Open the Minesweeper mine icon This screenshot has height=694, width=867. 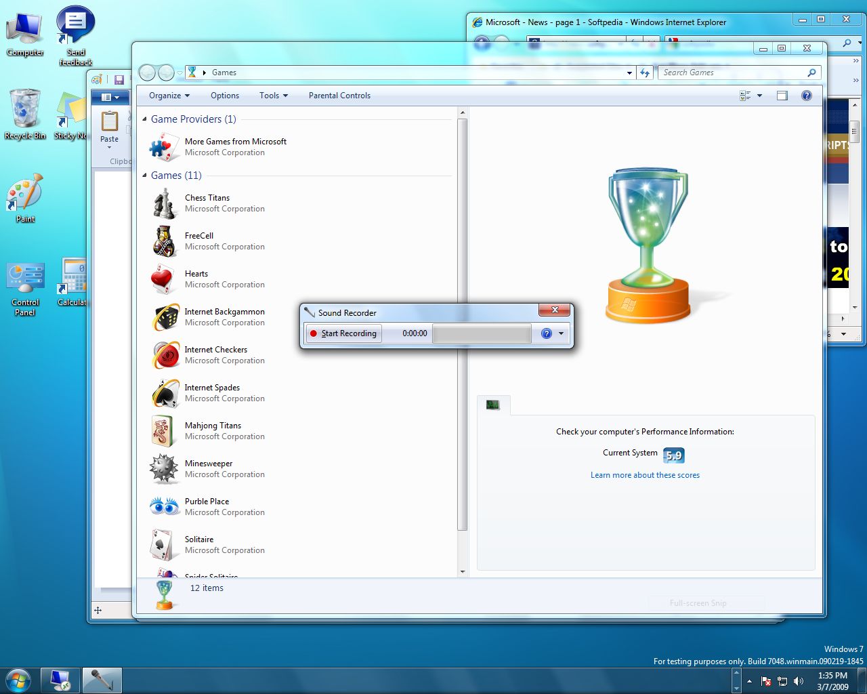click(164, 469)
